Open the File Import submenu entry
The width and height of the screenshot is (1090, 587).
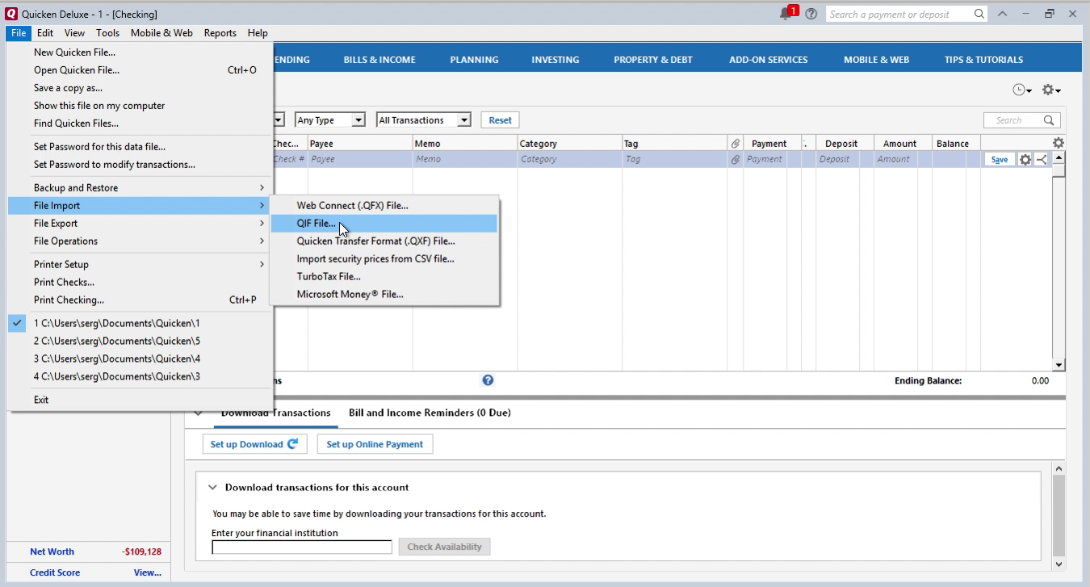[138, 206]
